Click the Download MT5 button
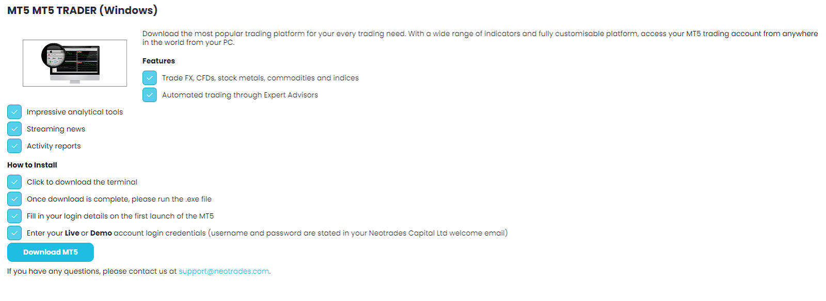 click(x=51, y=252)
